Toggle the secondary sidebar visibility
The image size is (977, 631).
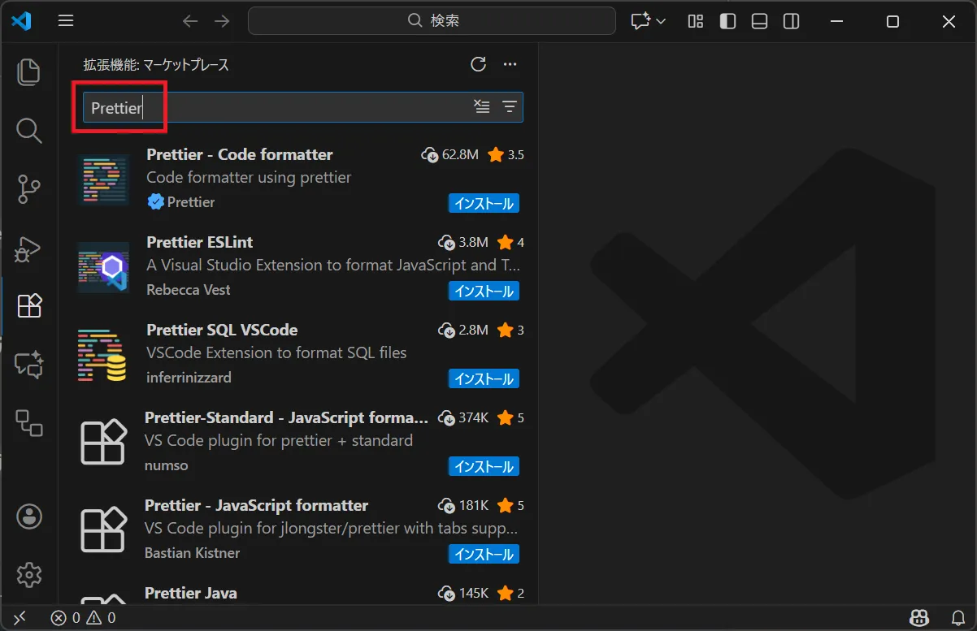[x=791, y=22]
